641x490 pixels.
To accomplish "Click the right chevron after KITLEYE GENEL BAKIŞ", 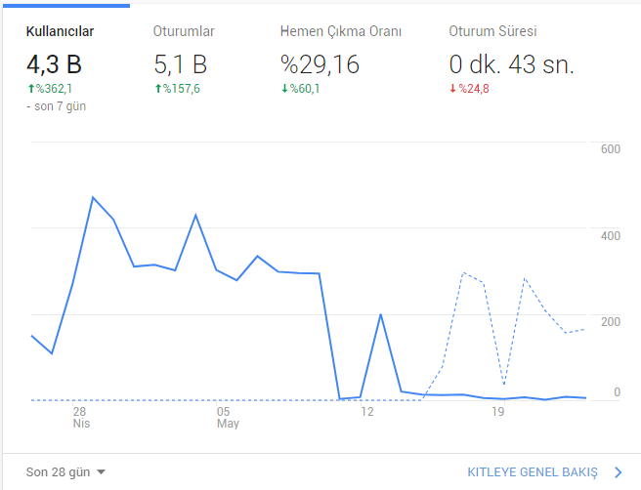I will click(x=618, y=472).
